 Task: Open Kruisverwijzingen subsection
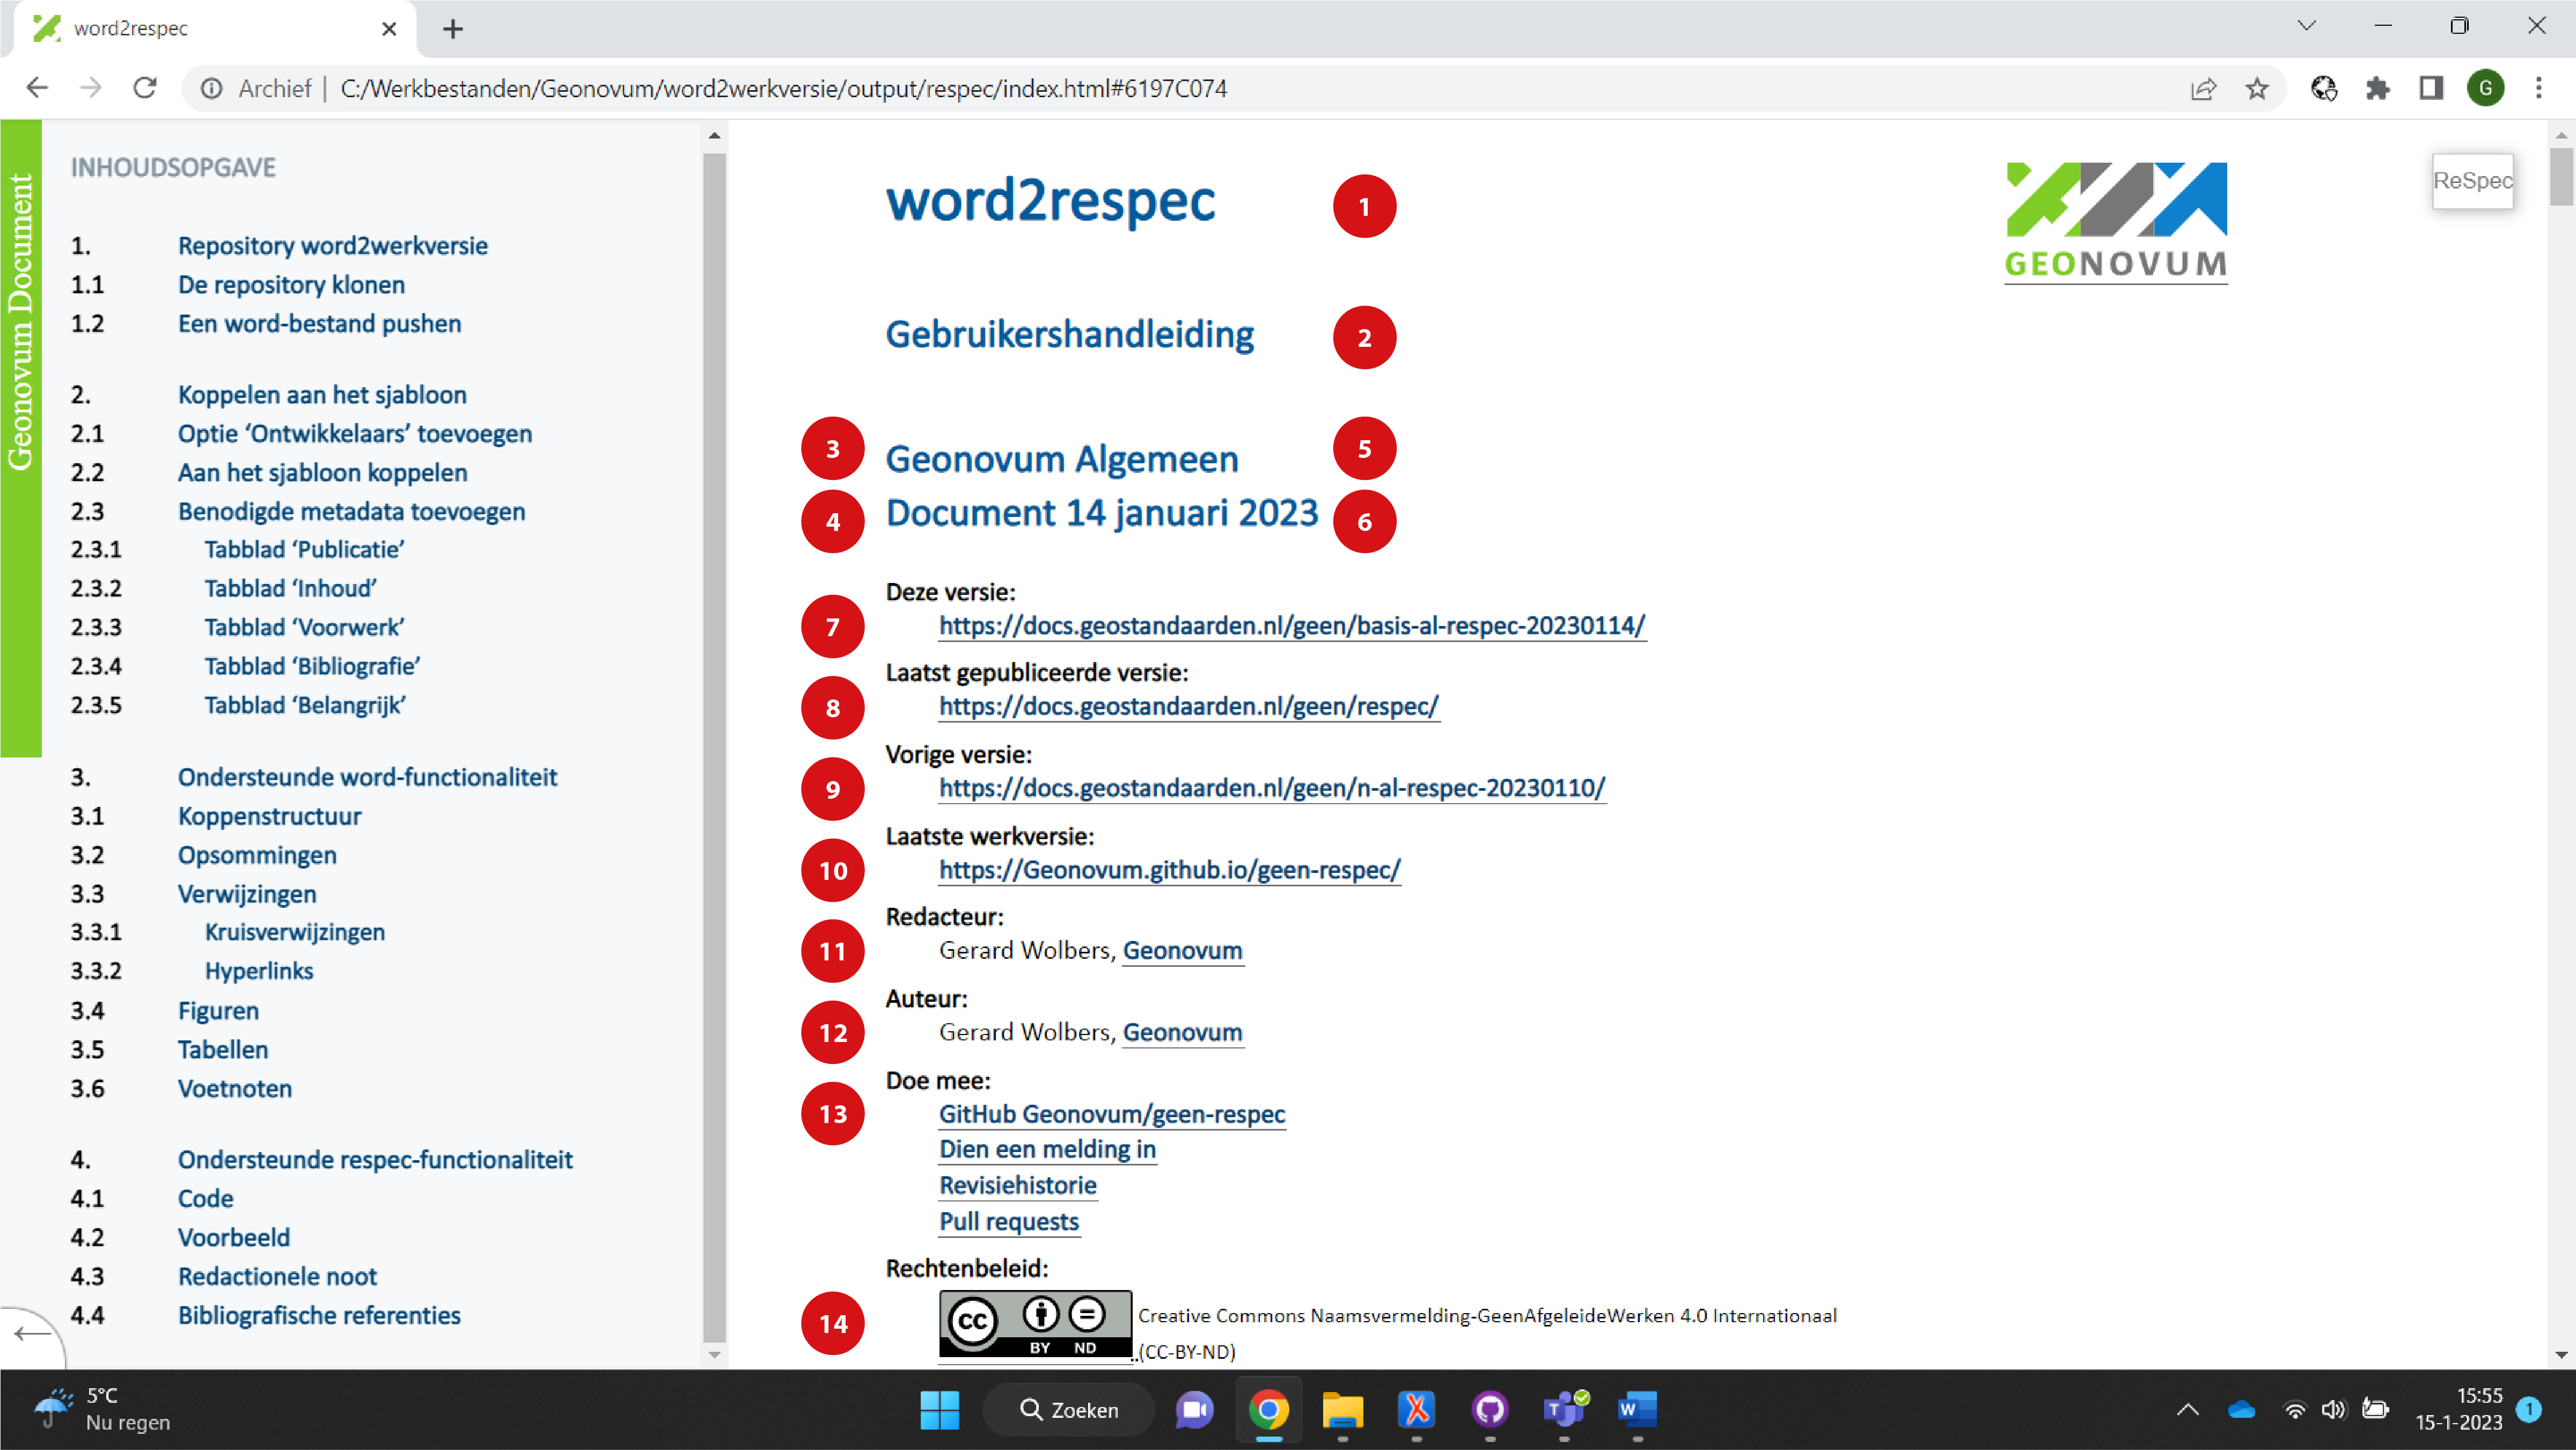pos(294,932)
